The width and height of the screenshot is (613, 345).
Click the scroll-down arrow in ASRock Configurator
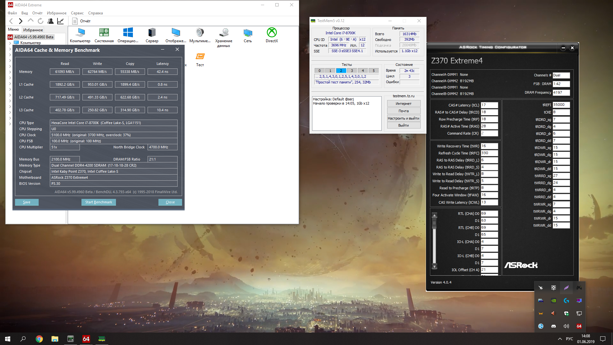[434, 266]
